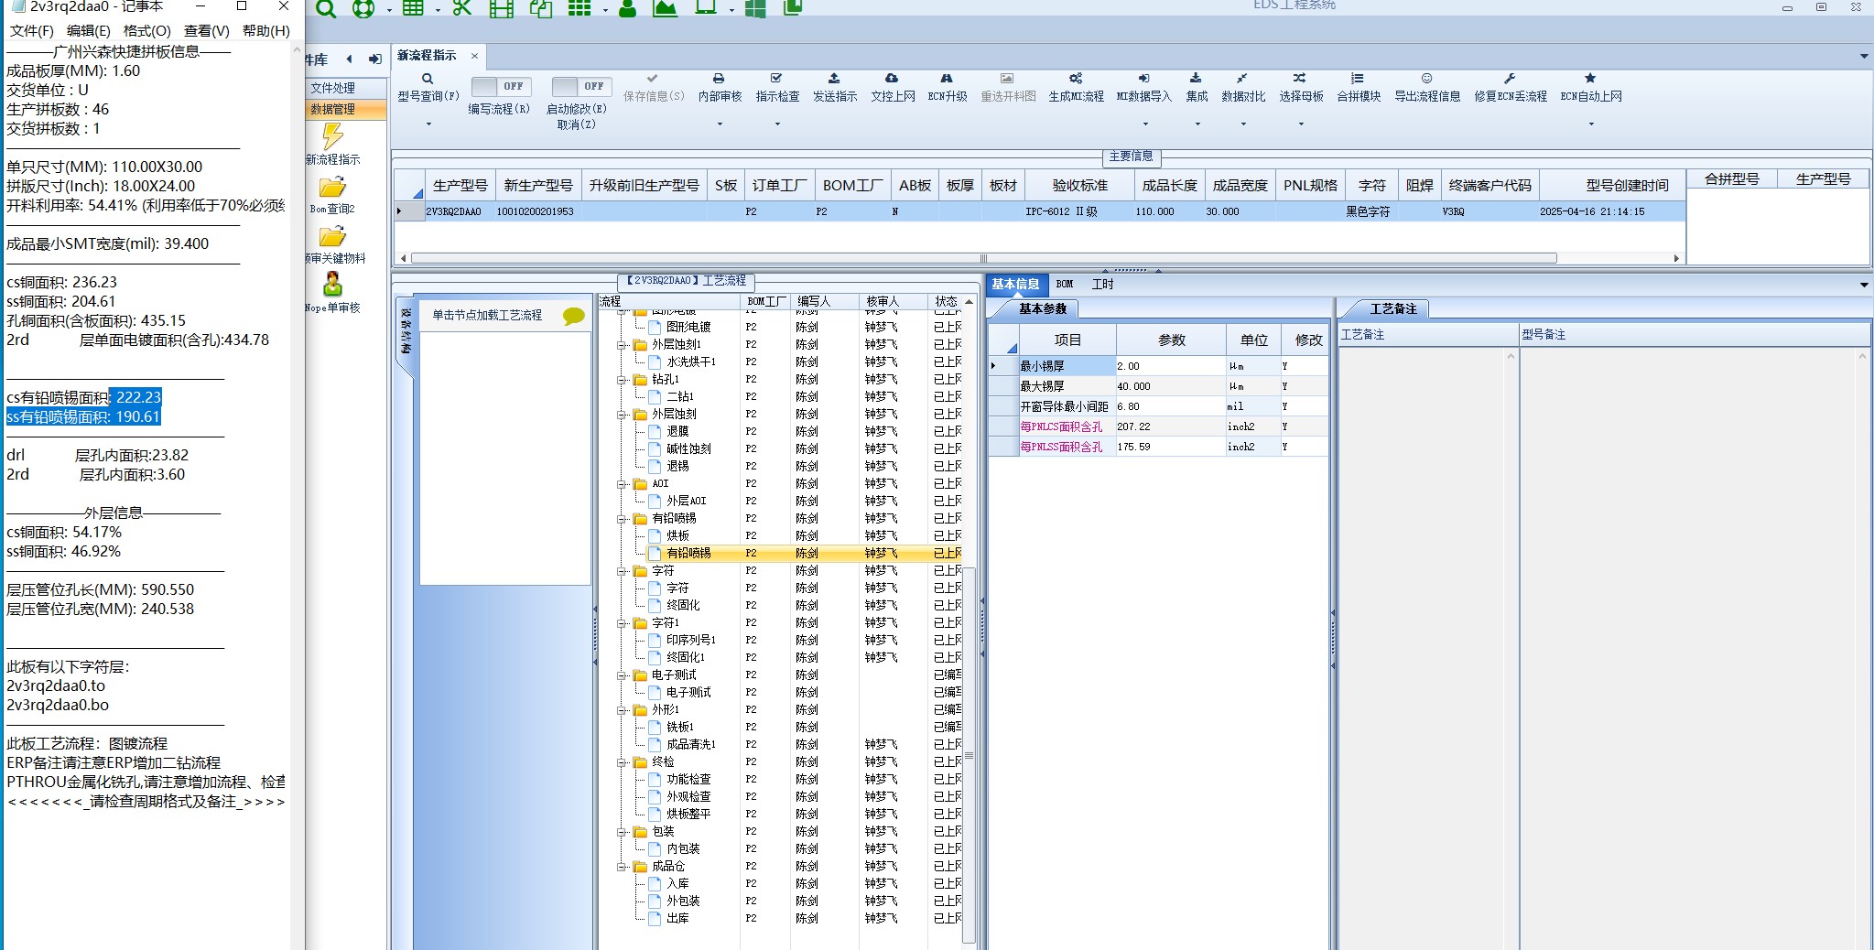The width and height of the screenshot is (1874, 950).
Task: Click the ECN自动上网 star icon
Action: (1590, 79)
